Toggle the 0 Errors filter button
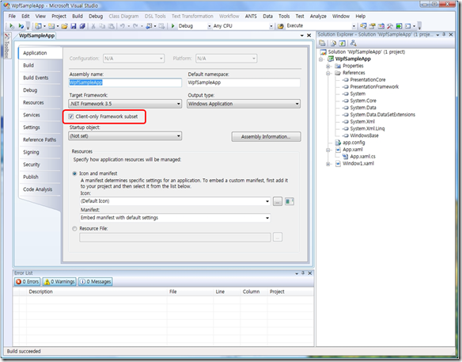The image size is (462, 362). coord(28,282)
